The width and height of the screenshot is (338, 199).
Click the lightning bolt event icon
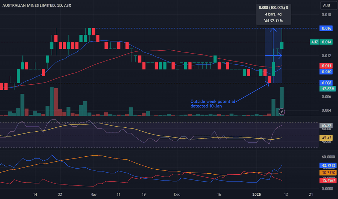tap(282, 112)
